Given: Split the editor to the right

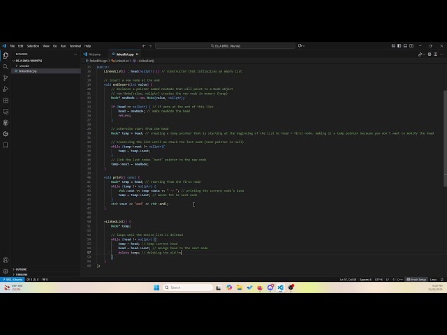Looking at the screenshot, I should tap(436, 54).
